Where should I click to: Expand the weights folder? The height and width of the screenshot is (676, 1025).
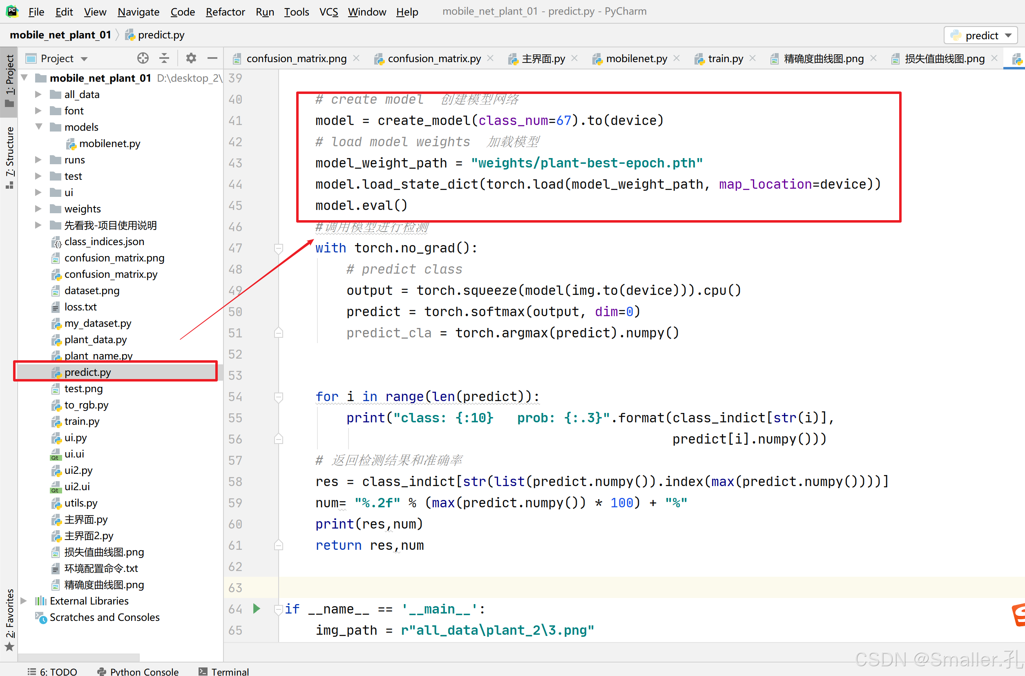point(38,209)
